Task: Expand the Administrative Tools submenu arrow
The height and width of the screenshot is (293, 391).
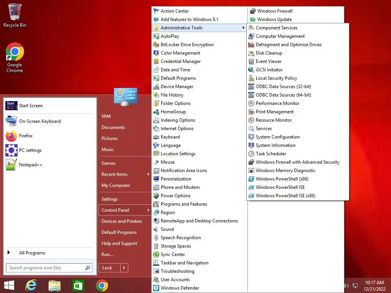Action: pos(243,27)
